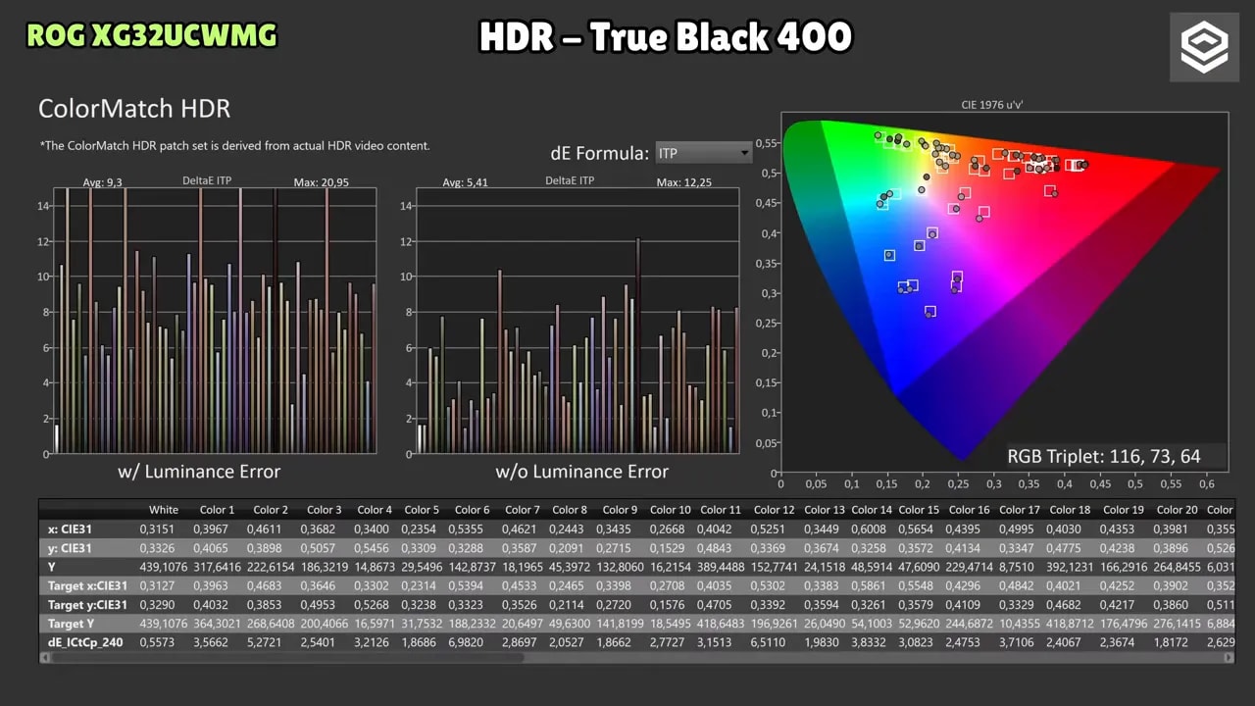Select the Color 20 column header
The width and height of the screenshot is (1255, 706).
pos(1177,510)
